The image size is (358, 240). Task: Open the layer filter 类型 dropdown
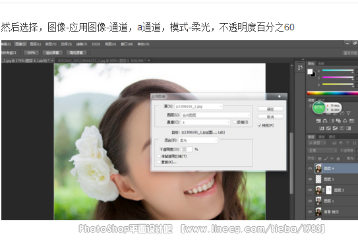(x=317, y=143)
